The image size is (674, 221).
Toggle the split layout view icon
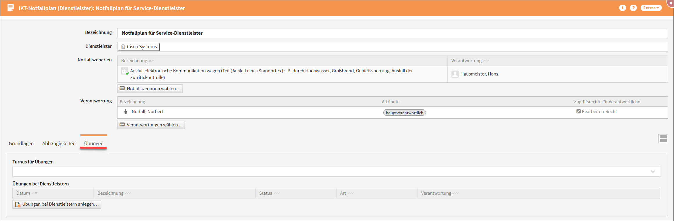663,139
